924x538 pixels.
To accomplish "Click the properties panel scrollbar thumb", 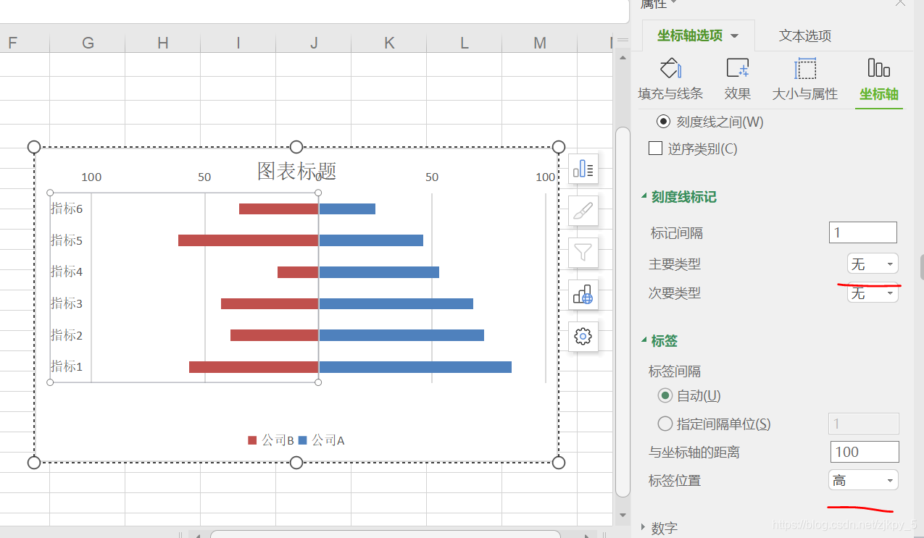I will [922, 267].
